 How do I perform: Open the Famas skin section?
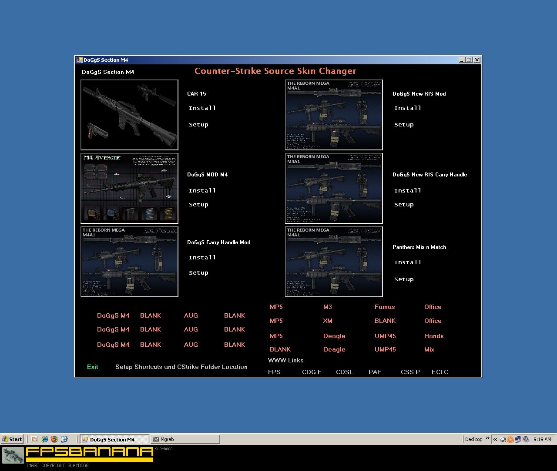click(x=385, y=307)
